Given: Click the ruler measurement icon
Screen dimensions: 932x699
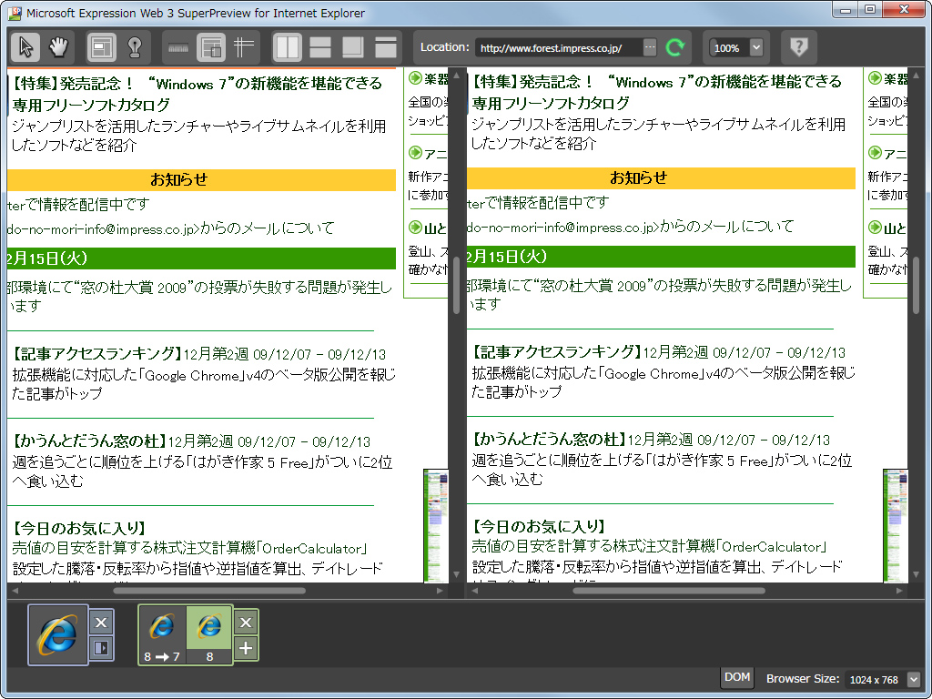Looking at the screenshot, I should pos(177,47).
